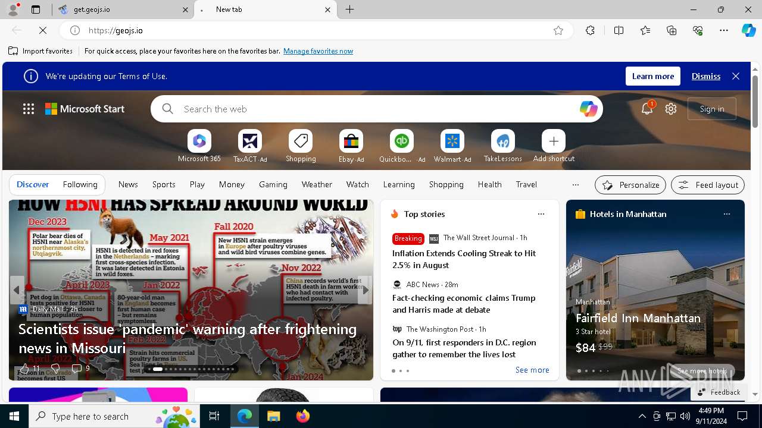Stop loading the geojs.io page
The height and width of the screenshot is (428, 762).
43,30
